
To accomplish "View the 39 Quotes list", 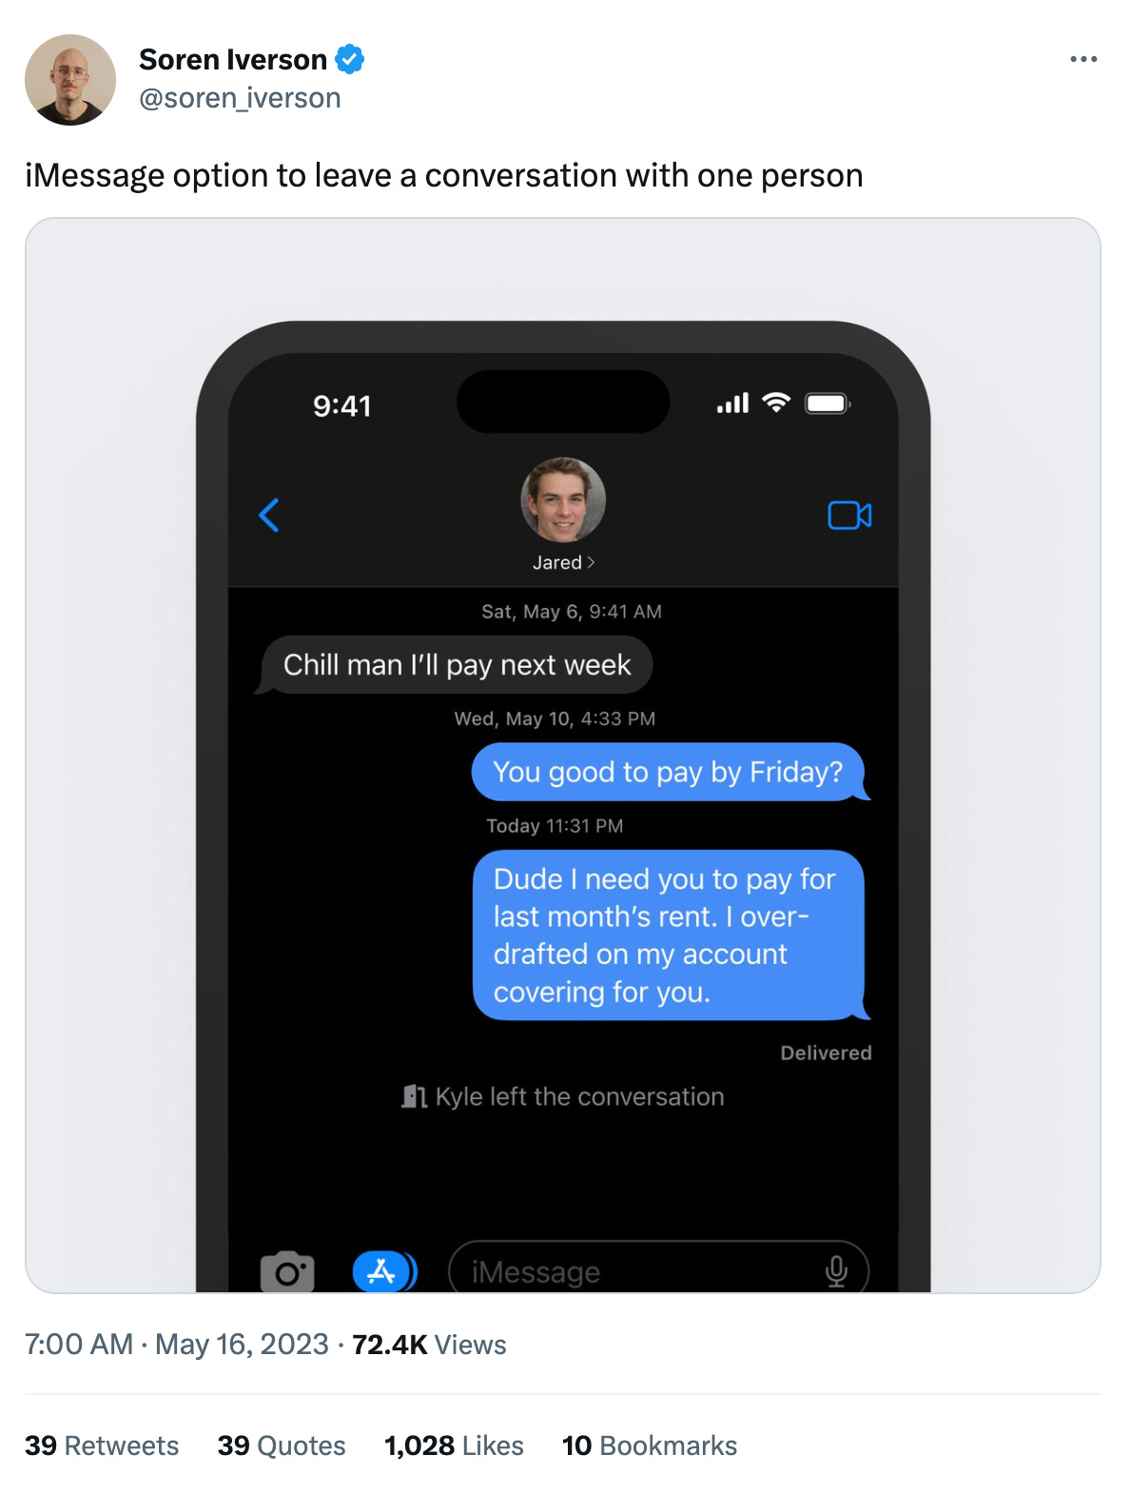I will pos(282,1445).
